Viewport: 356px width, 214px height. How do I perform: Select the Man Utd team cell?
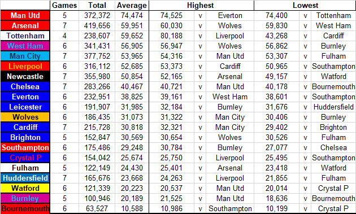coord(25,15)
